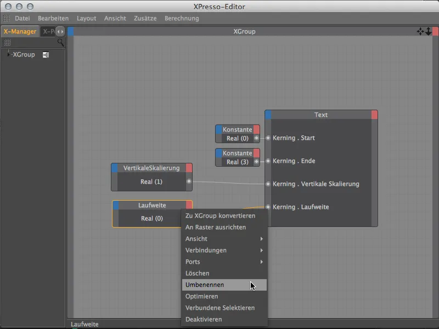This screenshot has height=329, width=439.
Task: Click the XGroup title in canvas header
Action: pyautogui.click(x=244, y=31)
